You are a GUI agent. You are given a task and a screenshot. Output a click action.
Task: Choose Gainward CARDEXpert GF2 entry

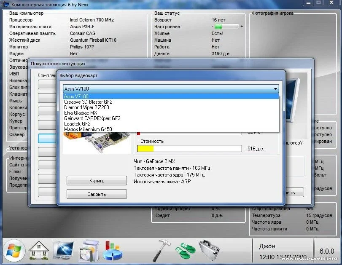pyautogui.click(x=92, y=118)
